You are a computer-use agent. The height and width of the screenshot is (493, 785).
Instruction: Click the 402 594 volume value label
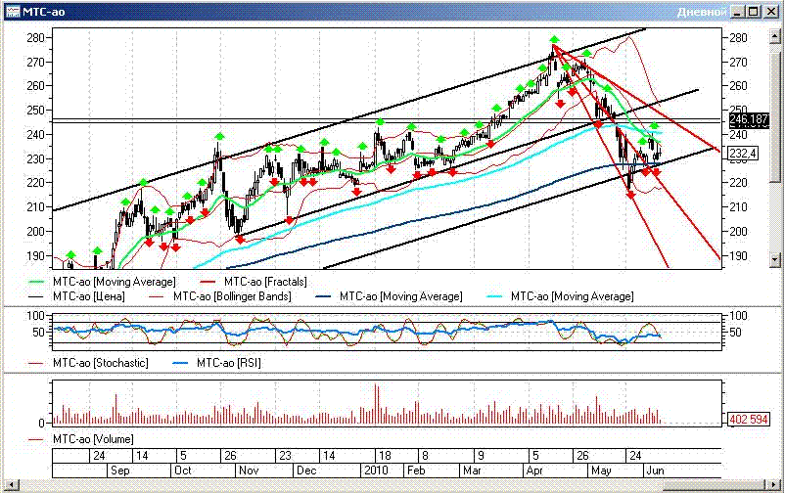point(749,420)
